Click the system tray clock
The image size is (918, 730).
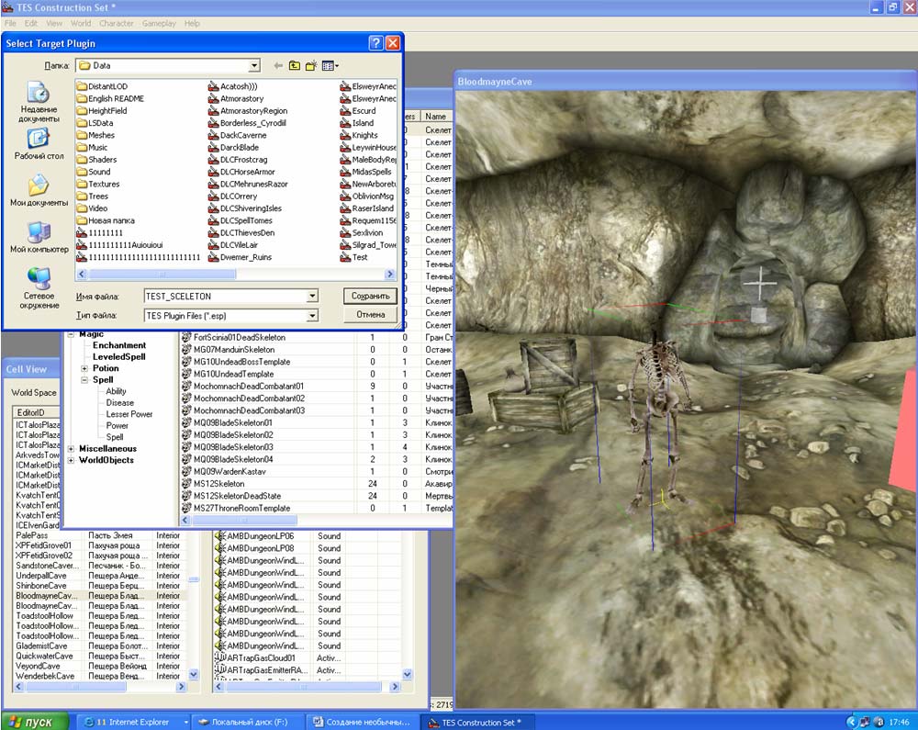[899, 722]
